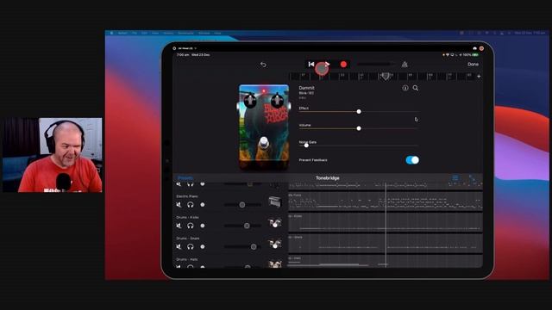The height and width of the screenshot is (310, 552).
Task: Click the home icon above the iPad mirror
Action: 474,48
